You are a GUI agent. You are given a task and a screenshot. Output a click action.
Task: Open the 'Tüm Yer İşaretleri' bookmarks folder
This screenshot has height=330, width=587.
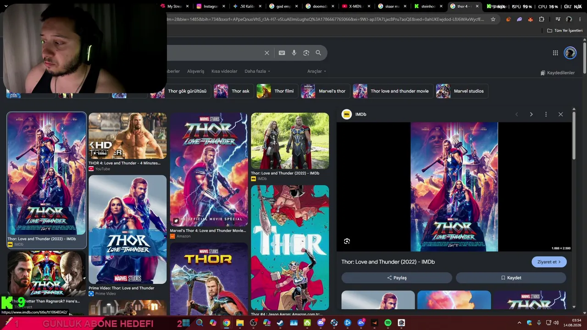click(565, 31)
